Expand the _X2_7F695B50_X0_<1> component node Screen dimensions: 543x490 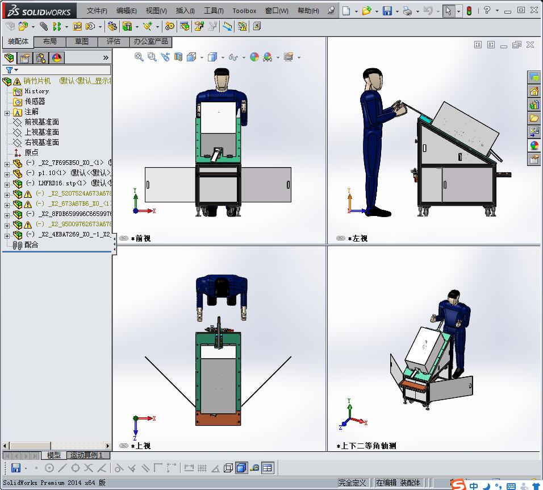(7, 164)
